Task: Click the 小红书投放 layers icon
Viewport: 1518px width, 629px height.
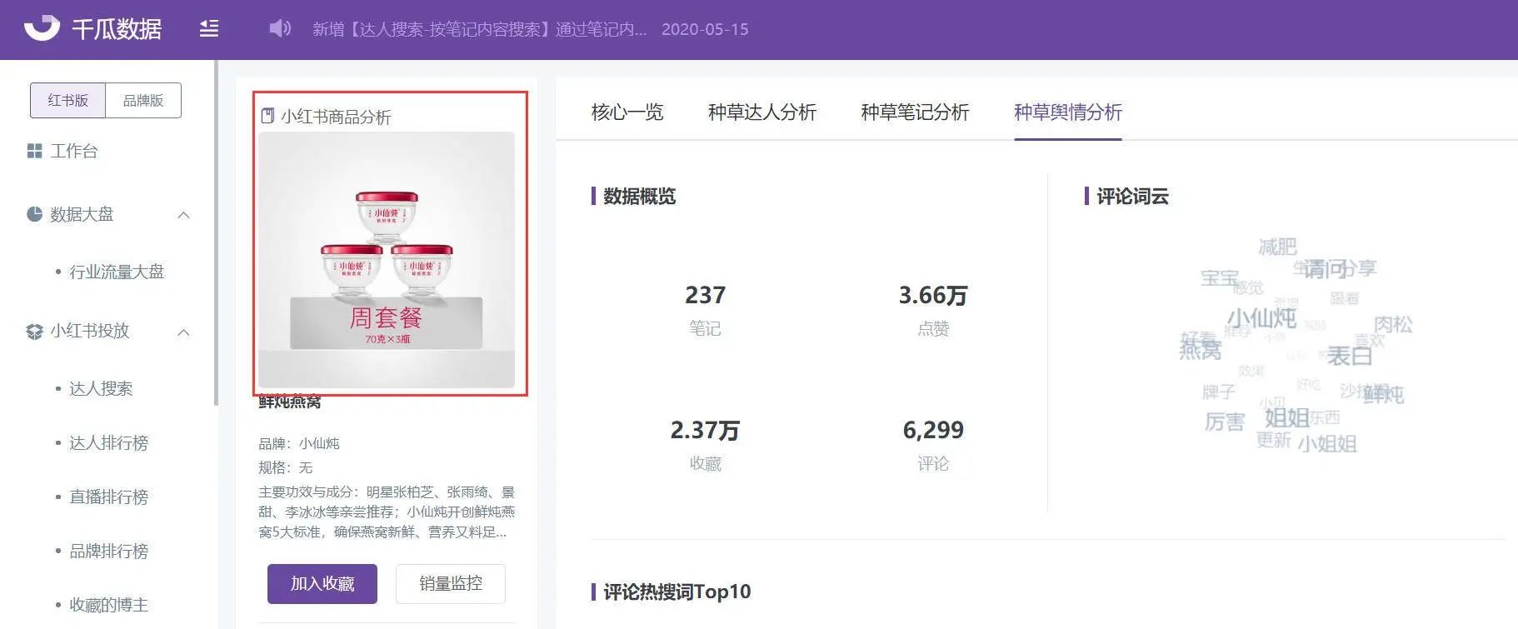Action: click(x=34, y=332)
